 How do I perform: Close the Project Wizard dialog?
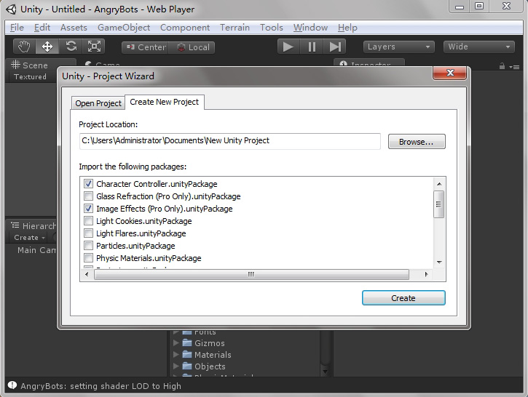click(450, 73)
